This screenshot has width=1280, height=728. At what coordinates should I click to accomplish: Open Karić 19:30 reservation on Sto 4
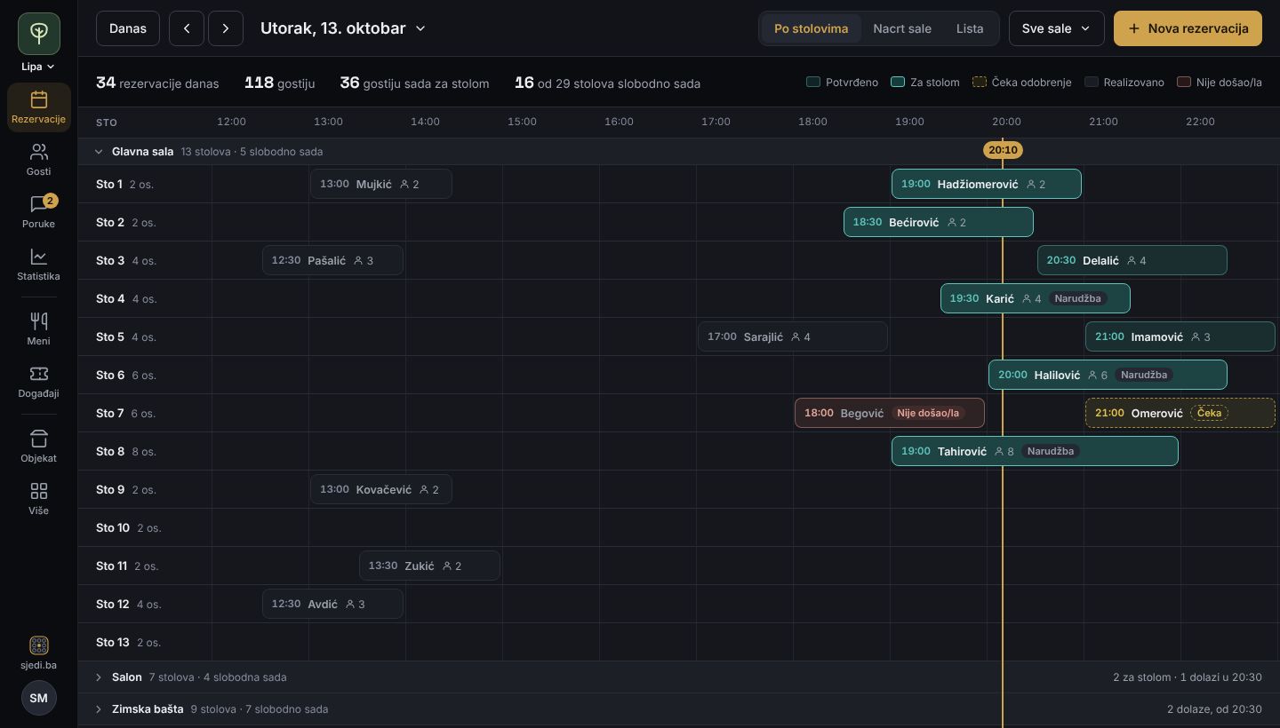click(x=1036, y=298)
